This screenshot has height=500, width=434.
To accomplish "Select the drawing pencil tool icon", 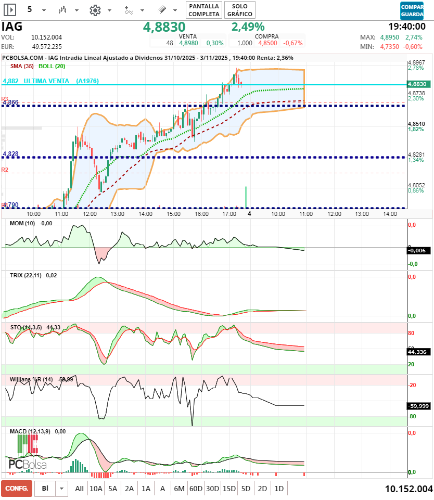I will [162, 10].
